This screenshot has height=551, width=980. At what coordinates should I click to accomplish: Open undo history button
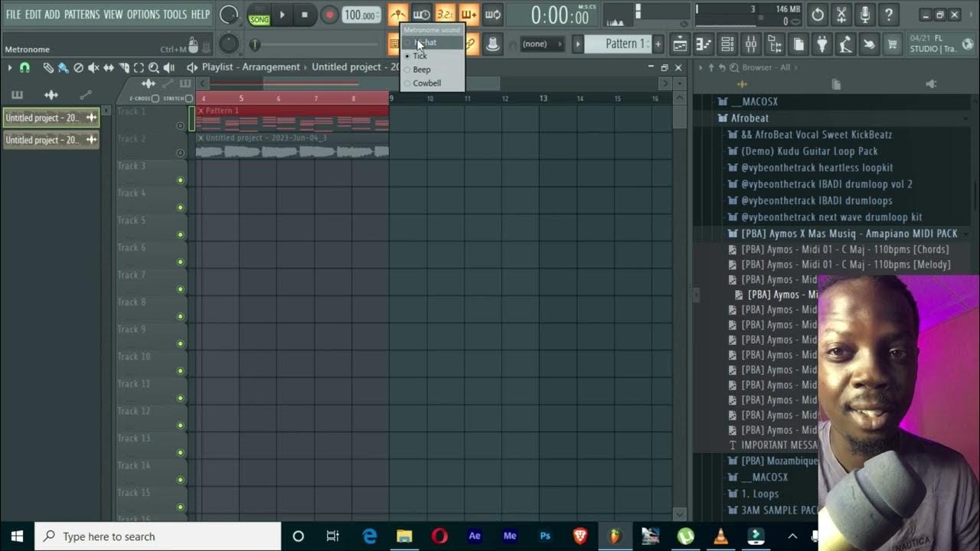(818, 15)
